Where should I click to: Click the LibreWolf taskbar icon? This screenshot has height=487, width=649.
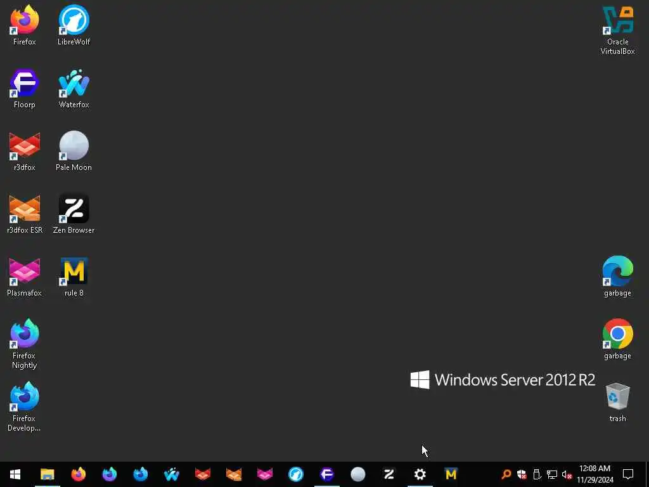pyautogui.click(x=295, y=474)
